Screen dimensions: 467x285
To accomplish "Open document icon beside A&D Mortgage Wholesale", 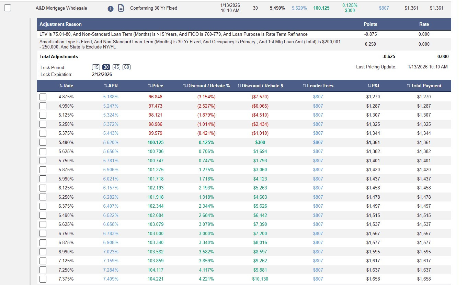I will coord(121,8).
